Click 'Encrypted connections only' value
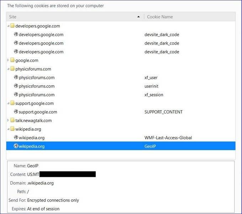 coord(53,200)
